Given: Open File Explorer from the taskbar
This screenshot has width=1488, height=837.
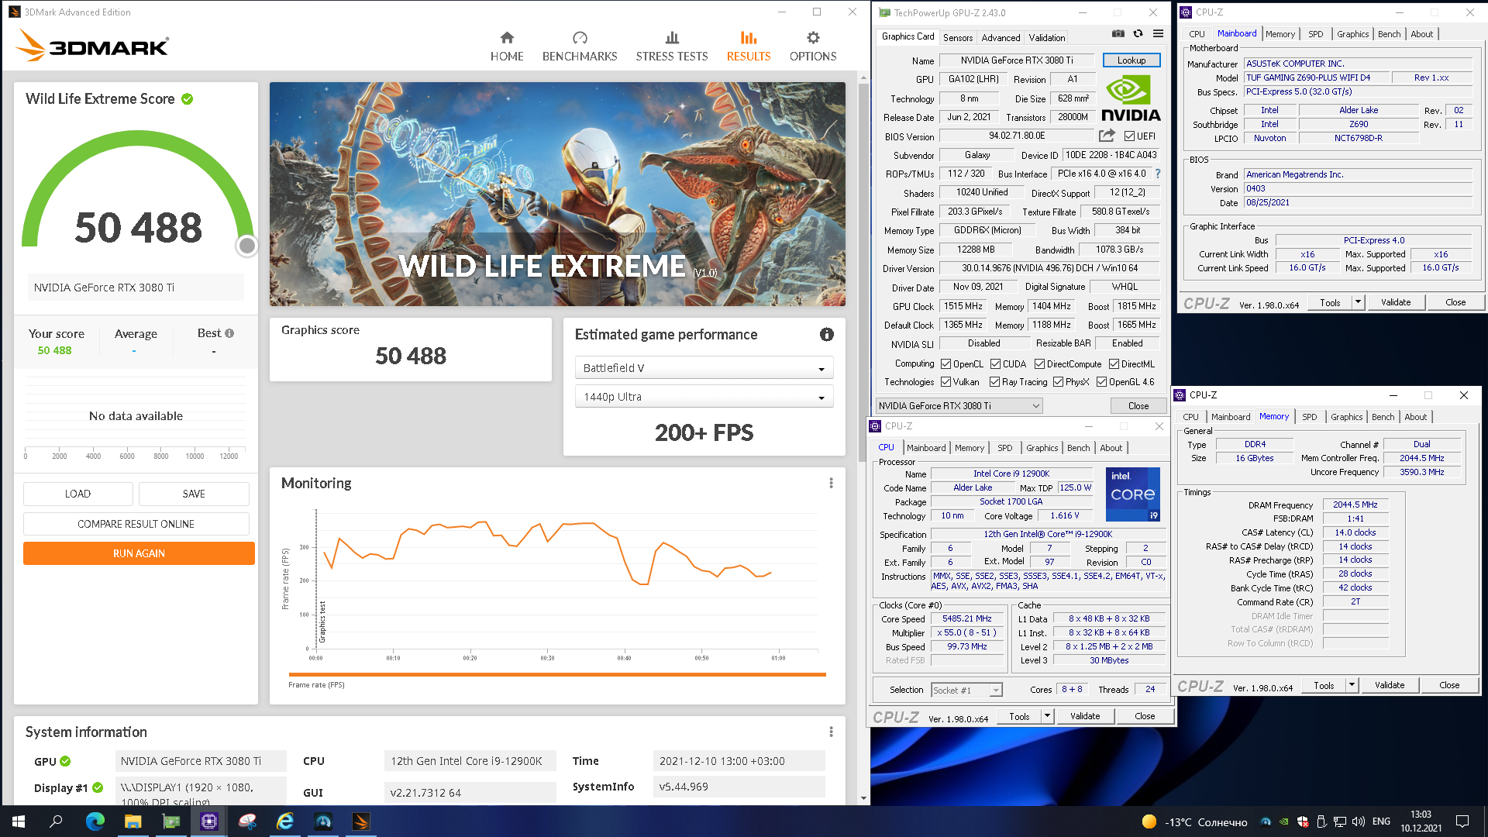Looking at the screenshot, I should coord(133,821).
